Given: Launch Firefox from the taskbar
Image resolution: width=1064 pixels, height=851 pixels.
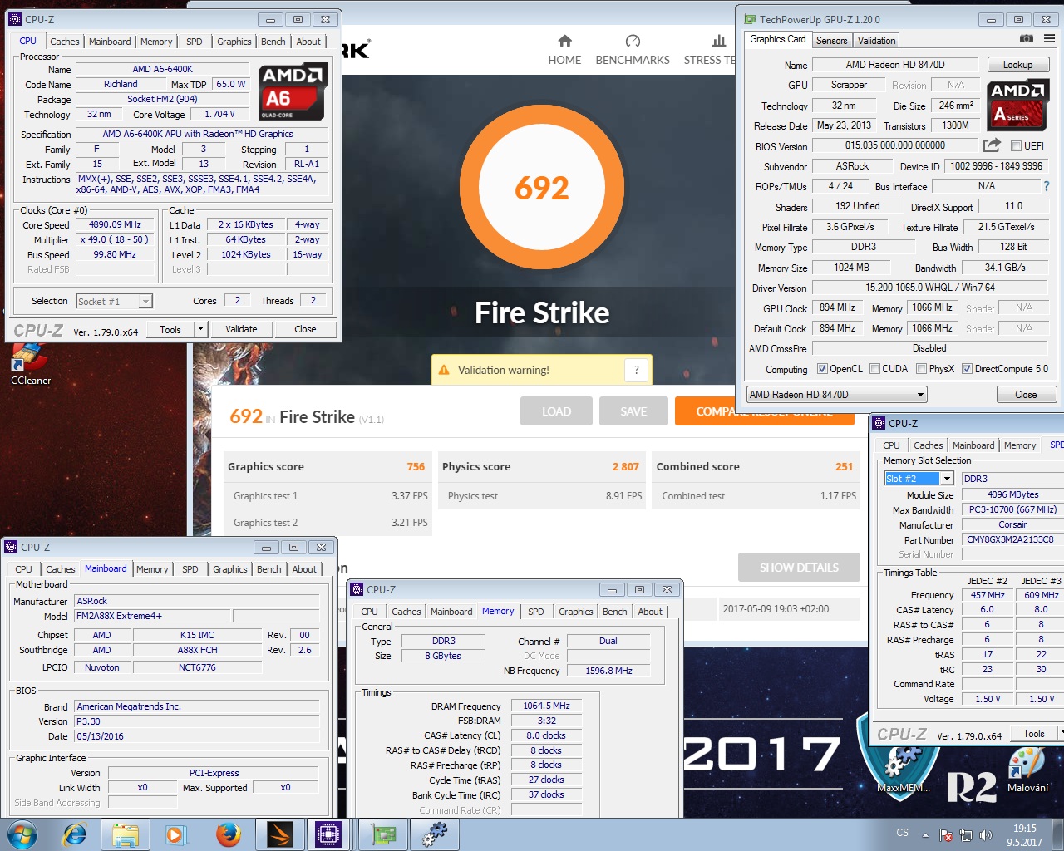Looking at the screenshot, I should (x=228, y=834).
